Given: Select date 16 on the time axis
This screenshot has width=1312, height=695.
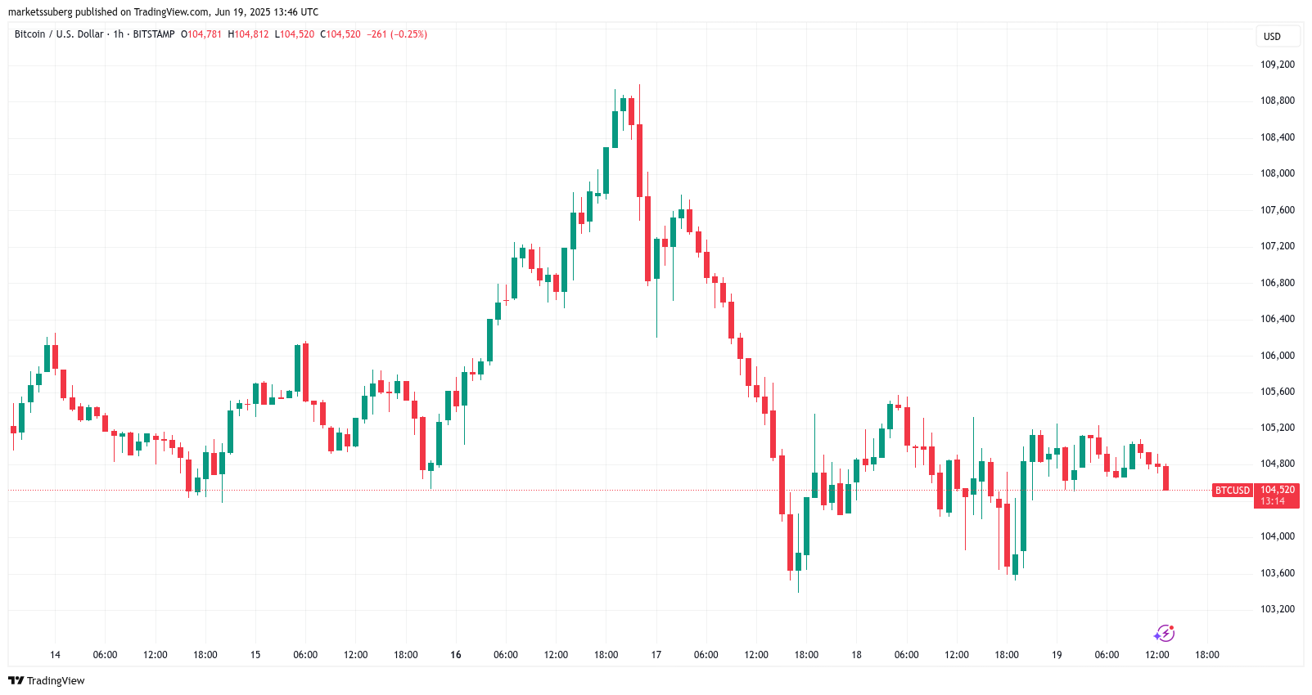Looking at the screenshot, I should click(456, 655).
